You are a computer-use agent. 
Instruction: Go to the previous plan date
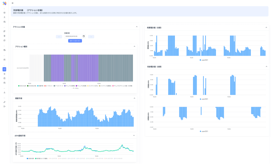[59, 37]
